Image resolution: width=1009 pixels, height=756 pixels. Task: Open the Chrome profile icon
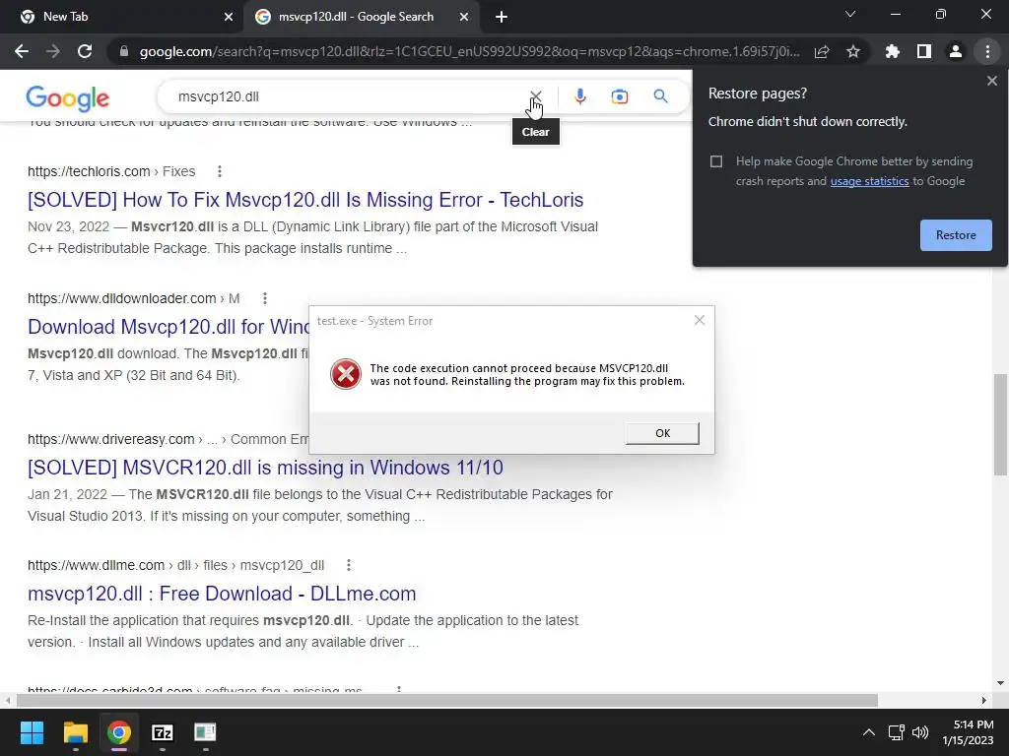tap(956, 51)
